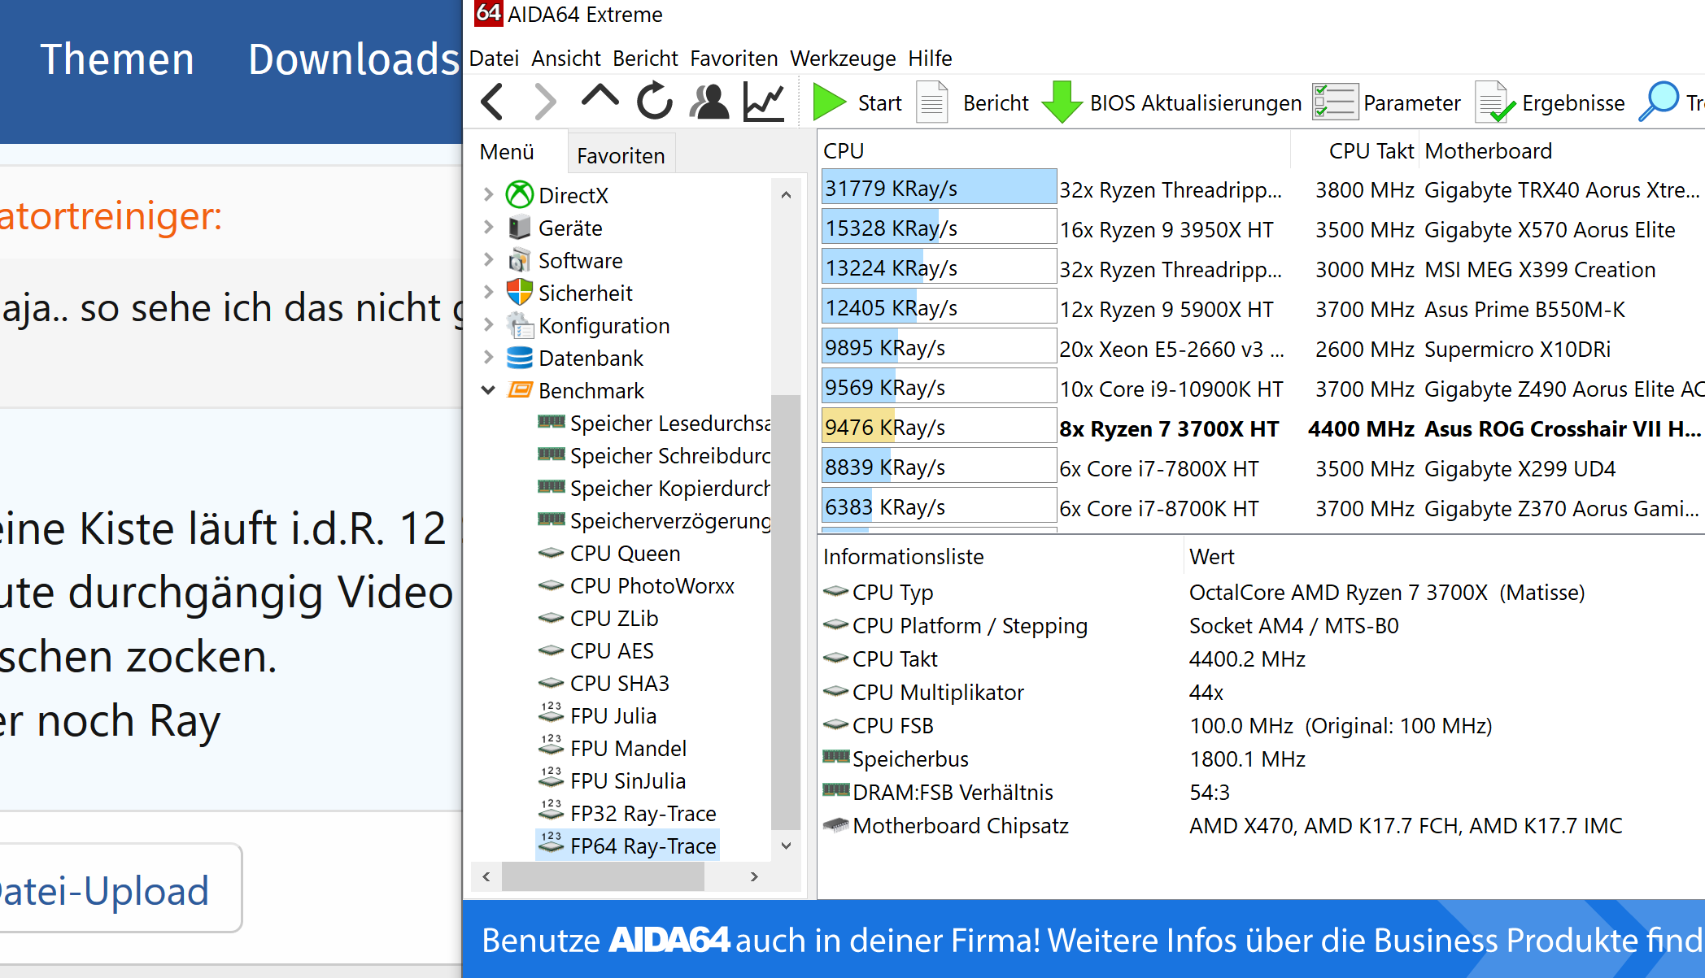Expand the Datenbank tree node

point(488,358)
